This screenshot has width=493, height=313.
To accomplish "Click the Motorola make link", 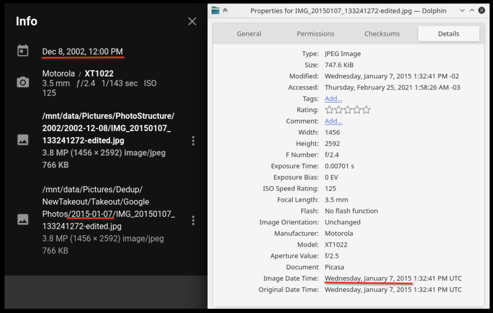I will 59,73.
